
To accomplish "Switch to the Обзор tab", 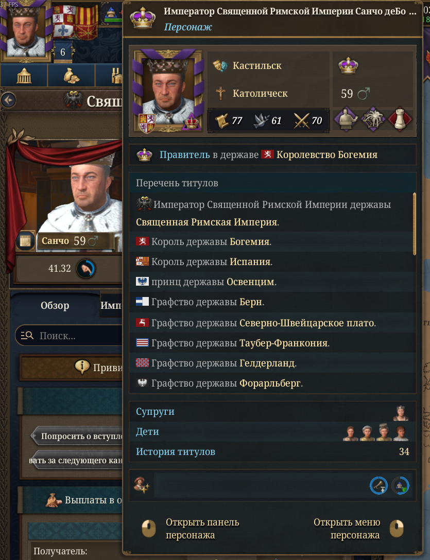I will click(x=55, y=305).
